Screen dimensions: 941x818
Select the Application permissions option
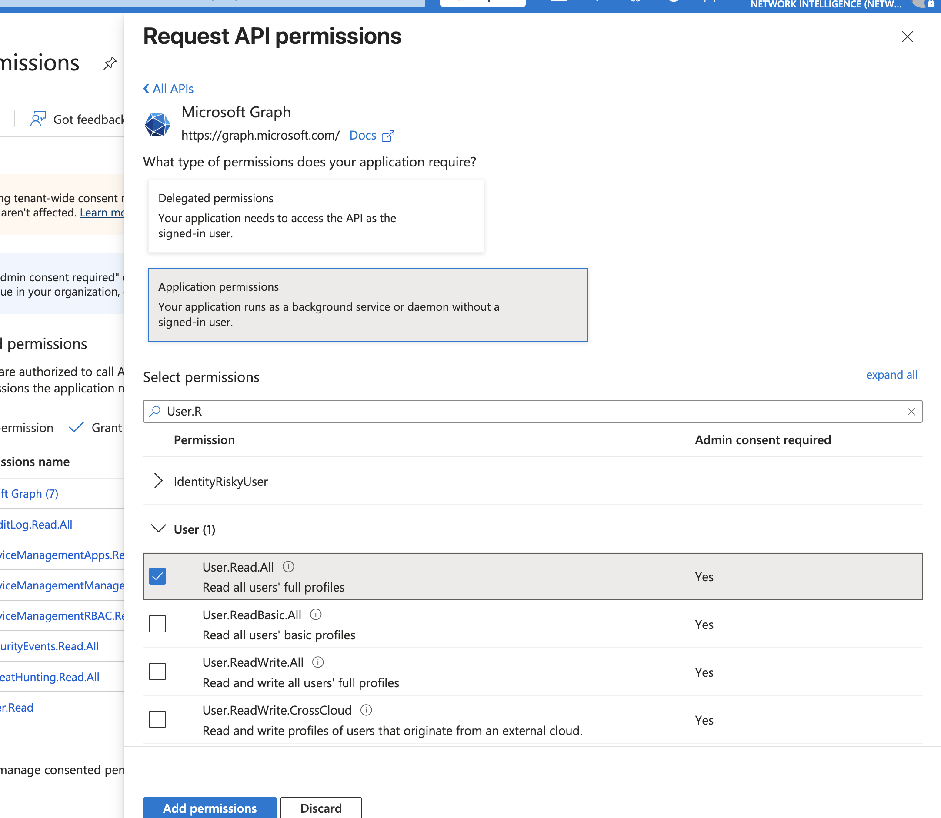click(x=367, y=304)
